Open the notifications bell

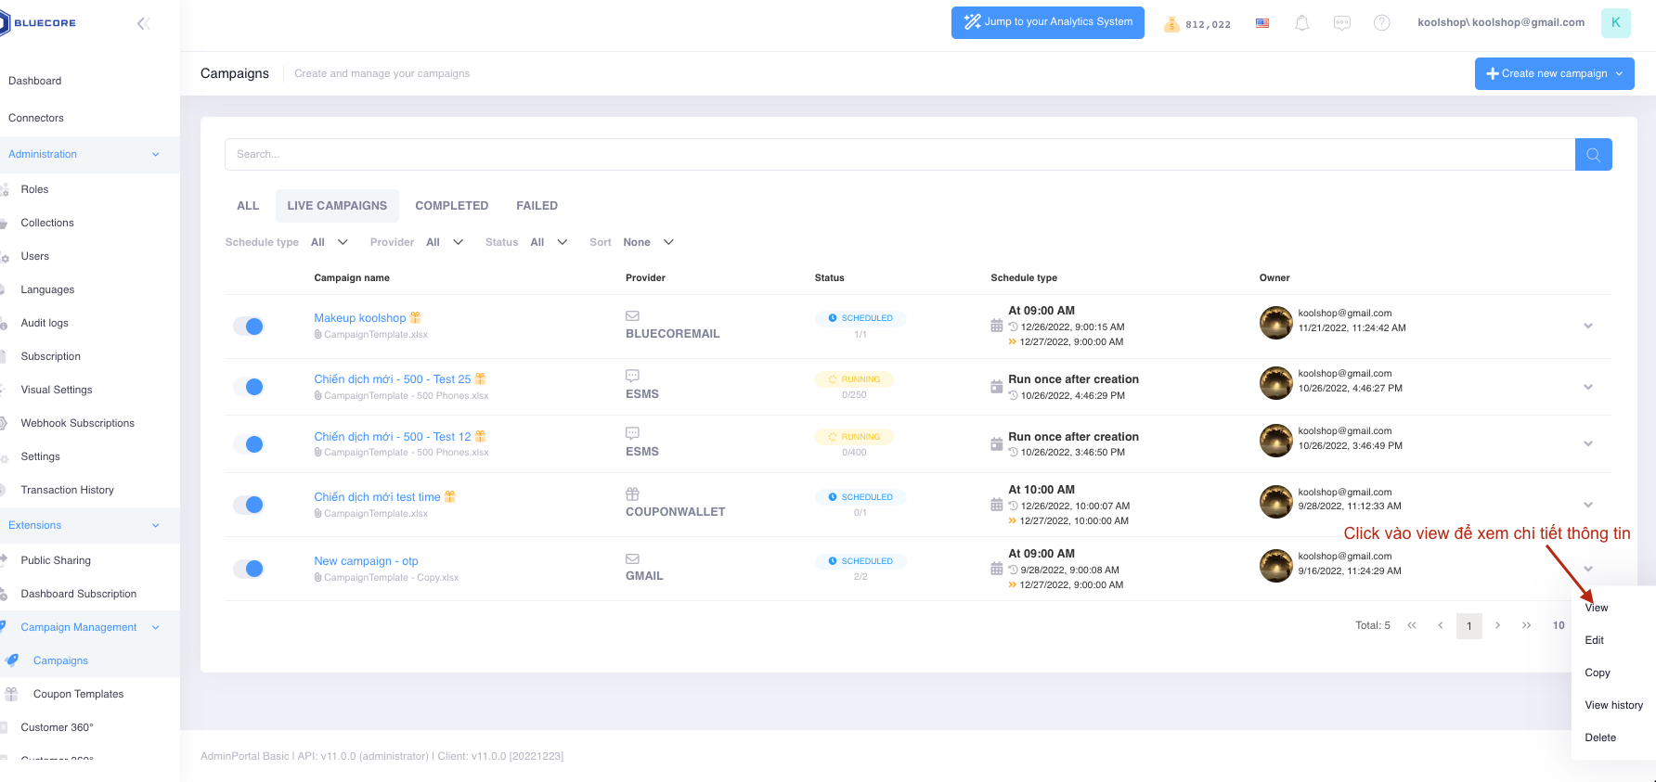coord(1301,23)
